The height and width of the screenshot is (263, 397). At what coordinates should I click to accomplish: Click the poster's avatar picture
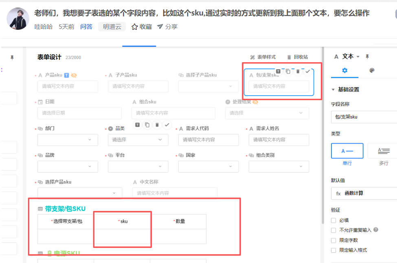click(x=18, y=19)
